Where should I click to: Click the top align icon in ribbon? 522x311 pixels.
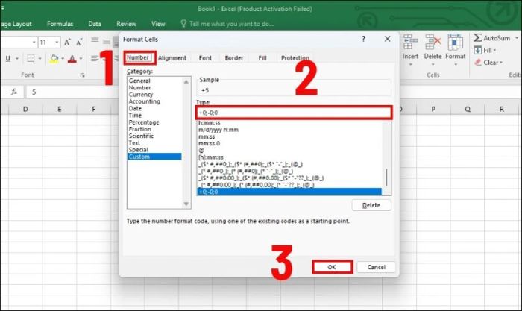coord(95,40)
